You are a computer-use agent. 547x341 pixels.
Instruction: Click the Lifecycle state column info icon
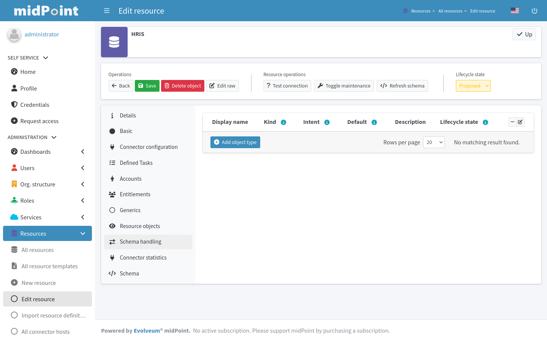[485, 122]
